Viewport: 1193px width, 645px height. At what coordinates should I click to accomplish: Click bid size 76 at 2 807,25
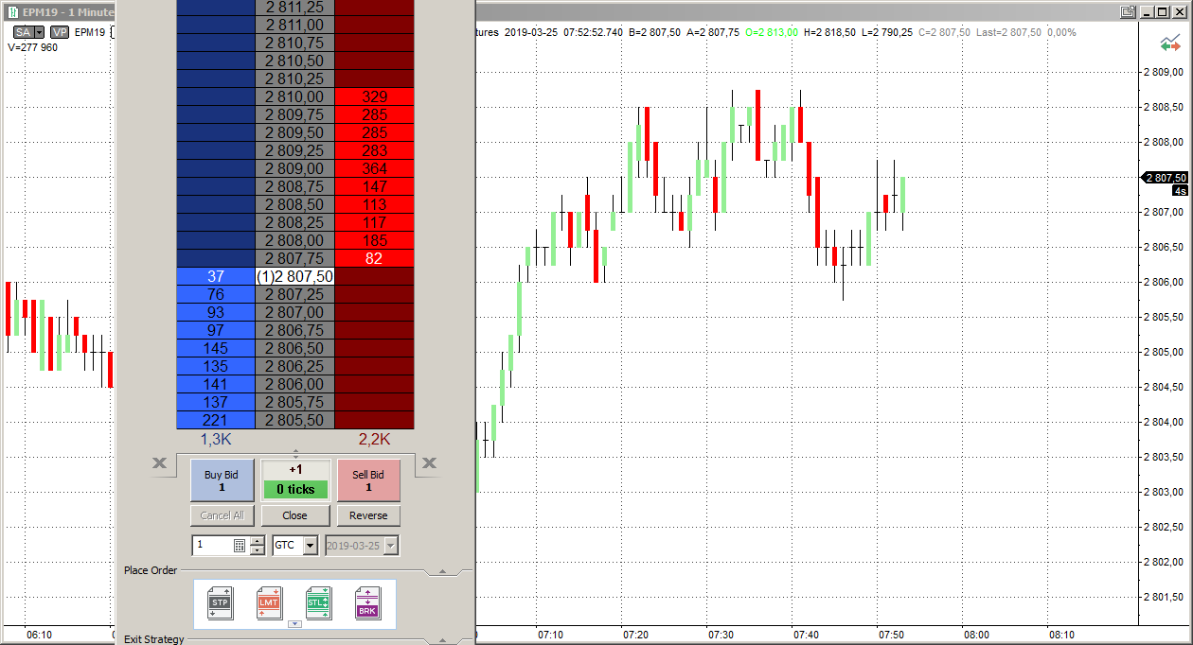click(216, 294)
